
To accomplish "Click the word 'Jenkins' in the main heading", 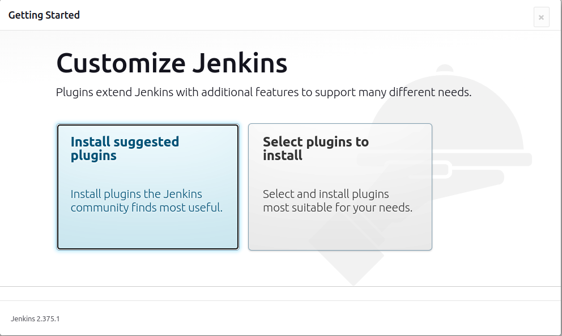I will (240, 63).
